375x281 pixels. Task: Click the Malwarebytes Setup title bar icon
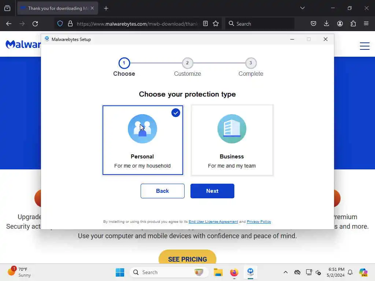(47, 39)
